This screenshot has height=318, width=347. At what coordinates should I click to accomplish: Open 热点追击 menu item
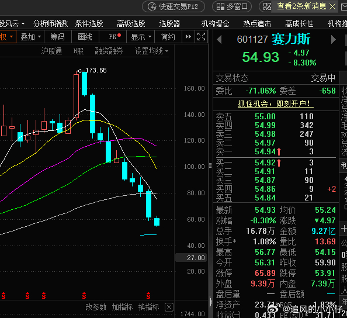tap(257, 23)
